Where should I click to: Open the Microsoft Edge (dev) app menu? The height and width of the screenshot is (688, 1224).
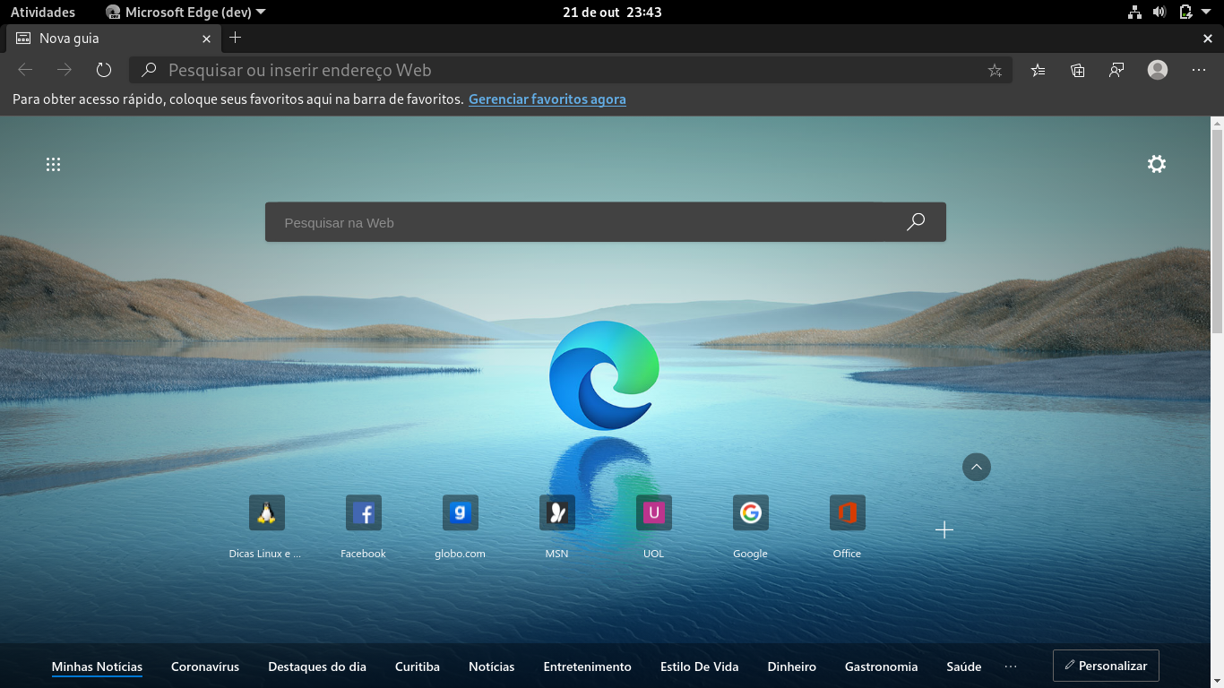[x=185, y=12]
